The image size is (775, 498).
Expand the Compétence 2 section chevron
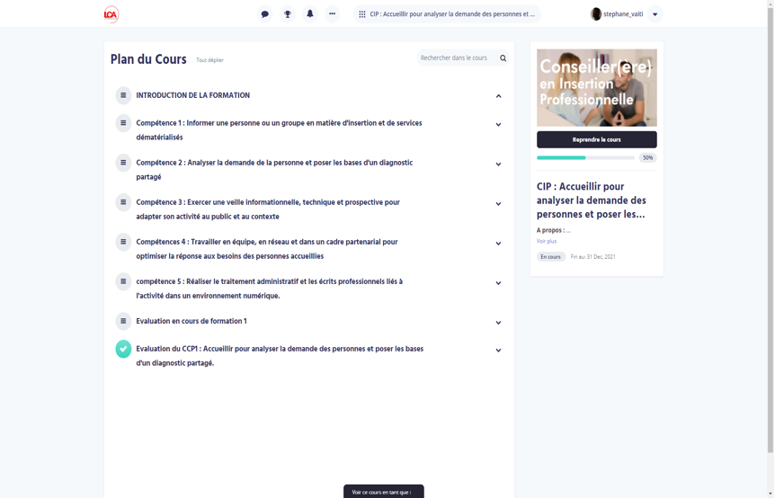[x=498, y=165]
